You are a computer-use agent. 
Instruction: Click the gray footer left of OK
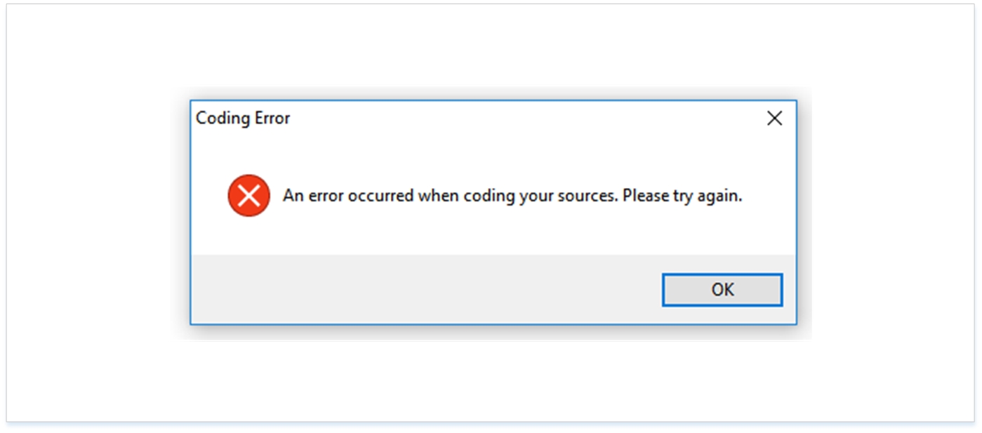click(421, 289)
